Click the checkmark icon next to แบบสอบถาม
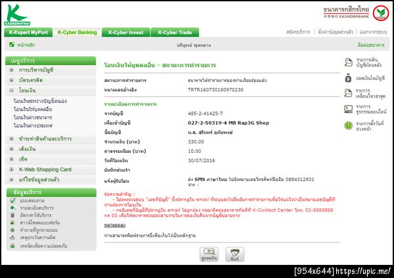 point(13,200)
